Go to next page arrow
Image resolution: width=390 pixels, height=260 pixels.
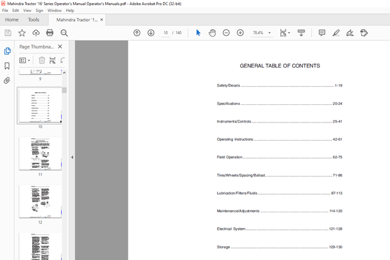click(x=151, y=33)
